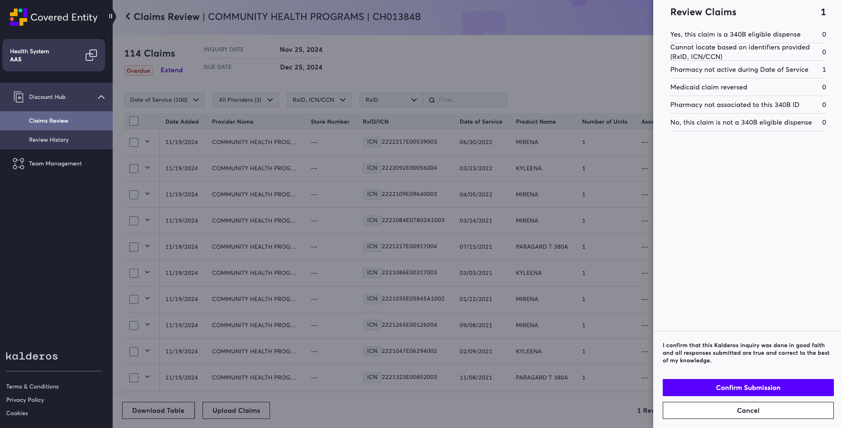Click 'Pharmacy not associated to this 340B ID'

point(748,105)
